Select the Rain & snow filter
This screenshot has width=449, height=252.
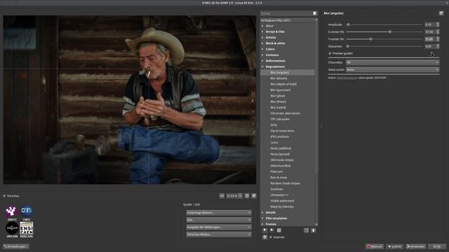[x=279, y=177]
